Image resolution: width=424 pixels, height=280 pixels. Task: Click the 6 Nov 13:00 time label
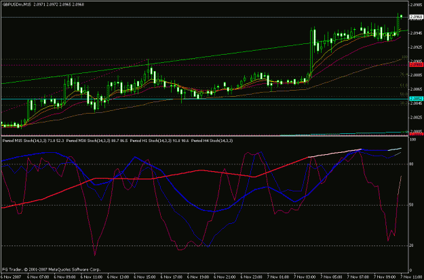(x=118, y=277)
